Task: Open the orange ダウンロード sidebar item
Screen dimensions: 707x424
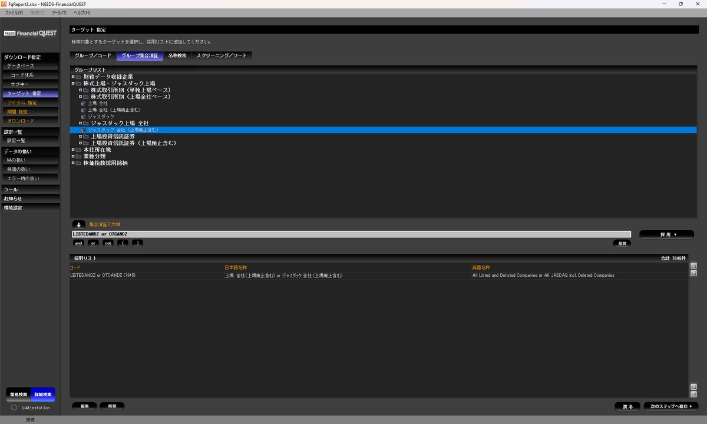Action: (29, 121)
